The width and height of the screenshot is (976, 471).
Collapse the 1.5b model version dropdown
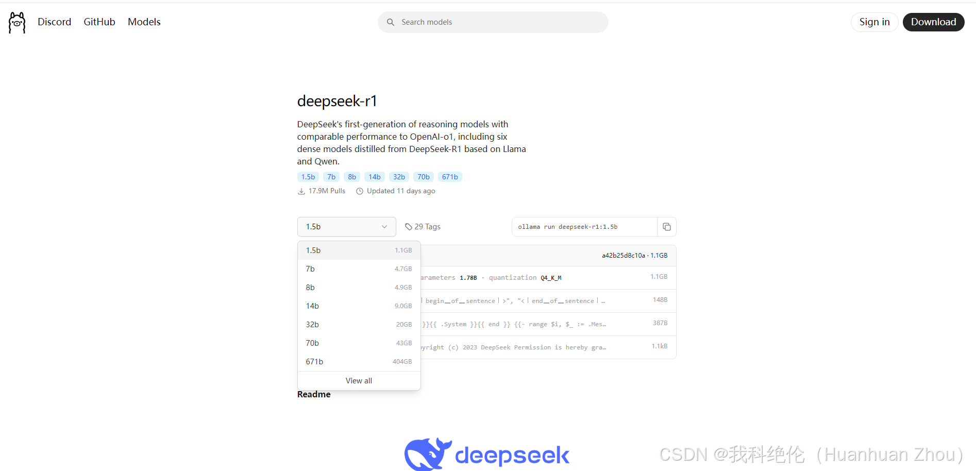346,227
